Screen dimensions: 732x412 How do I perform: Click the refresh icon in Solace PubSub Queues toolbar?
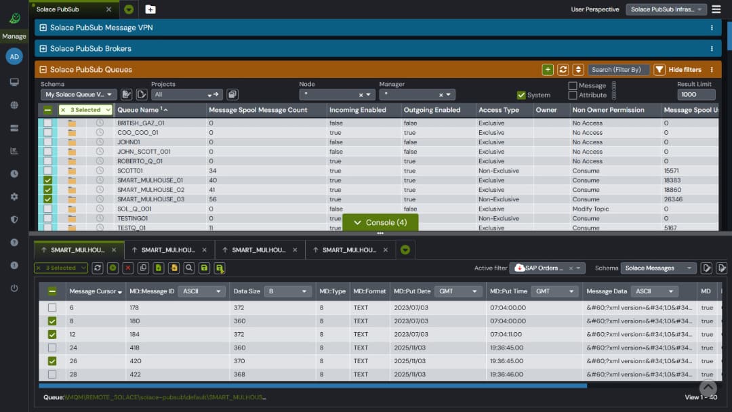[563, 69]
